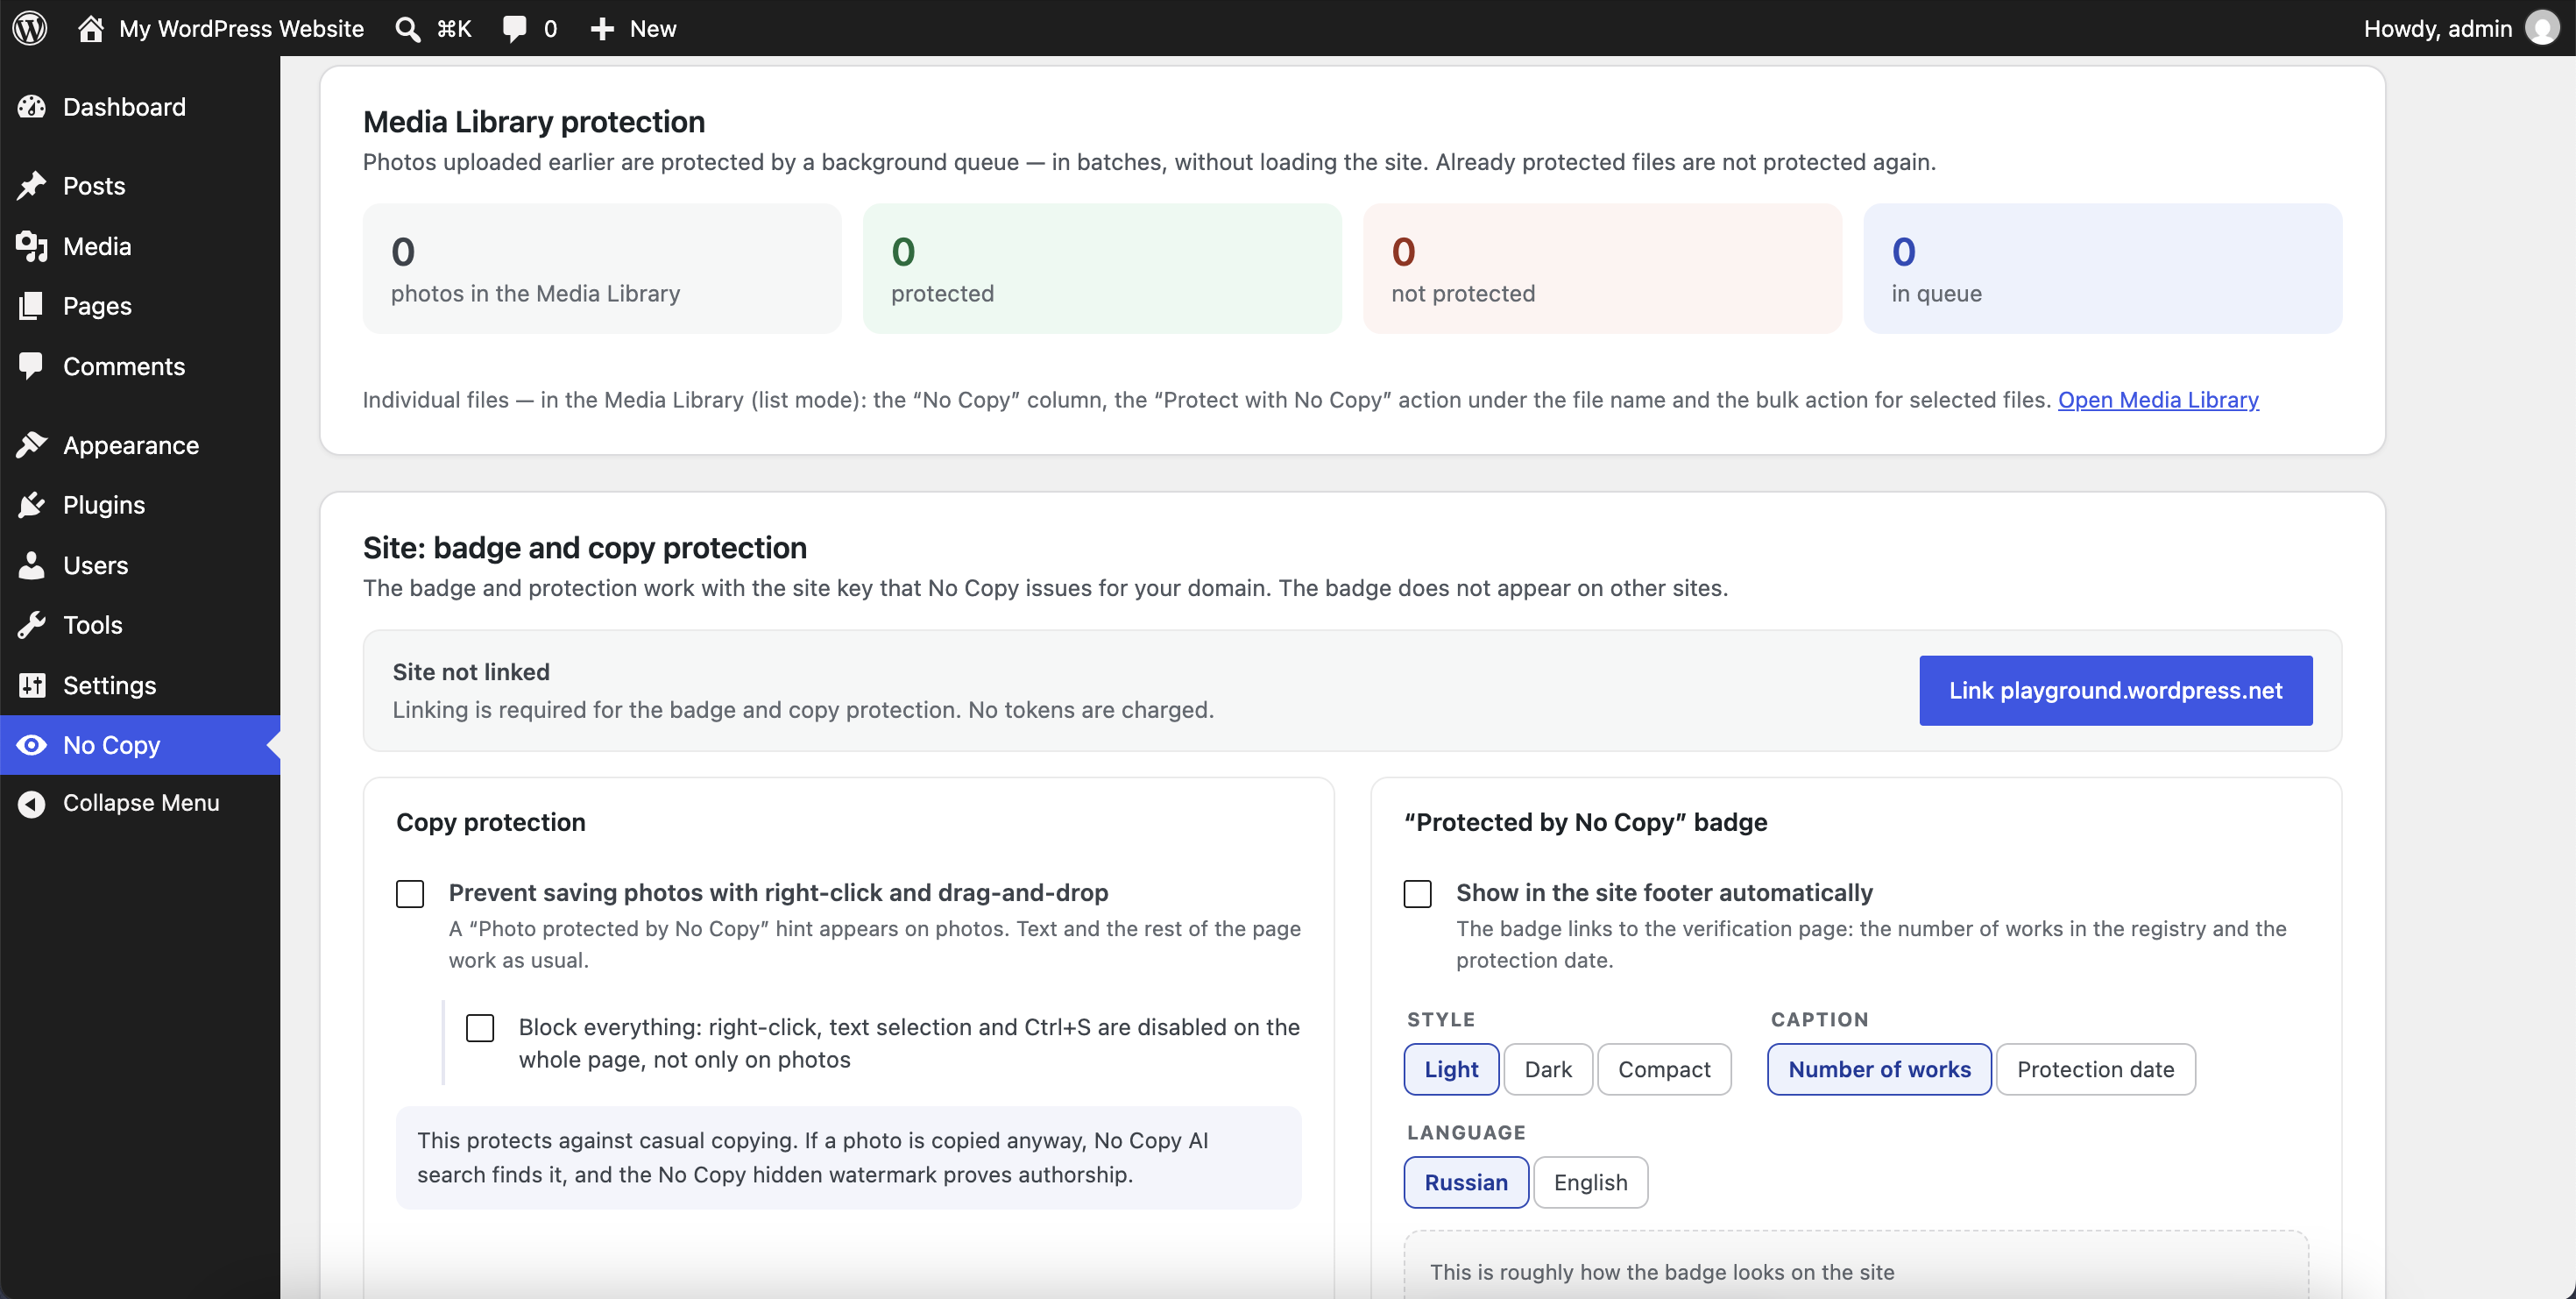Open the Comments menu item

click(140, 366)
